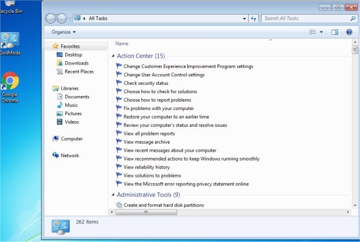Toggle the preview pane icon
Screen dimensions: 360x242
335,32
